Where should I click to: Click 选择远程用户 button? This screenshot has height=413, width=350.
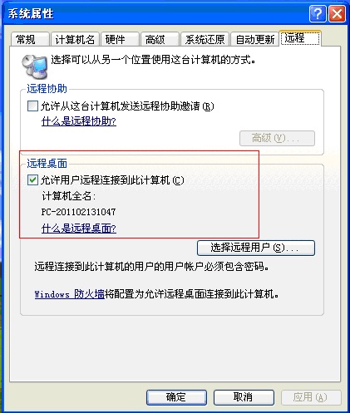[256, 248]
